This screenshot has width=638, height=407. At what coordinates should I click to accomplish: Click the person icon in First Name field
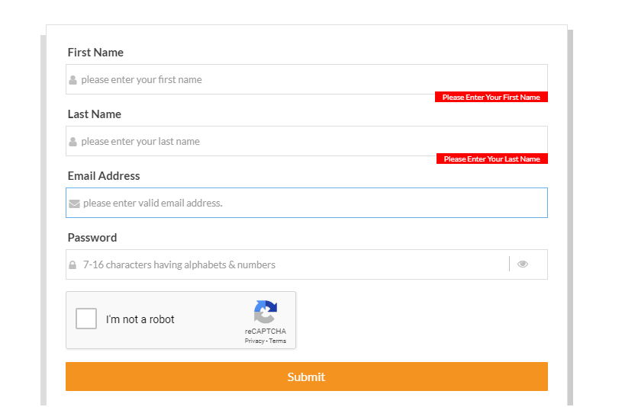[x=72, y=80]
